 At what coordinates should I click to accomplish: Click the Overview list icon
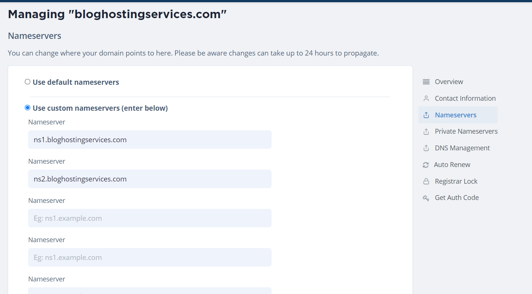coord(425,81)
